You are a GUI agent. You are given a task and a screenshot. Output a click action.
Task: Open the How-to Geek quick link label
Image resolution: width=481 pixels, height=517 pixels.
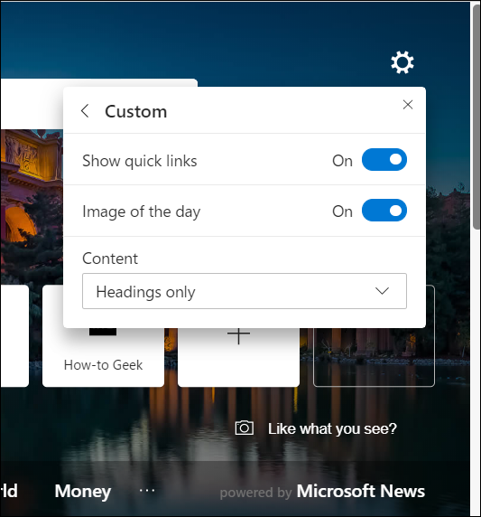click(103, 365)
